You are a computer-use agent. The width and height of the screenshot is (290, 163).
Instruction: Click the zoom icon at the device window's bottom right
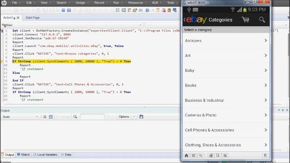click(265, 155)
